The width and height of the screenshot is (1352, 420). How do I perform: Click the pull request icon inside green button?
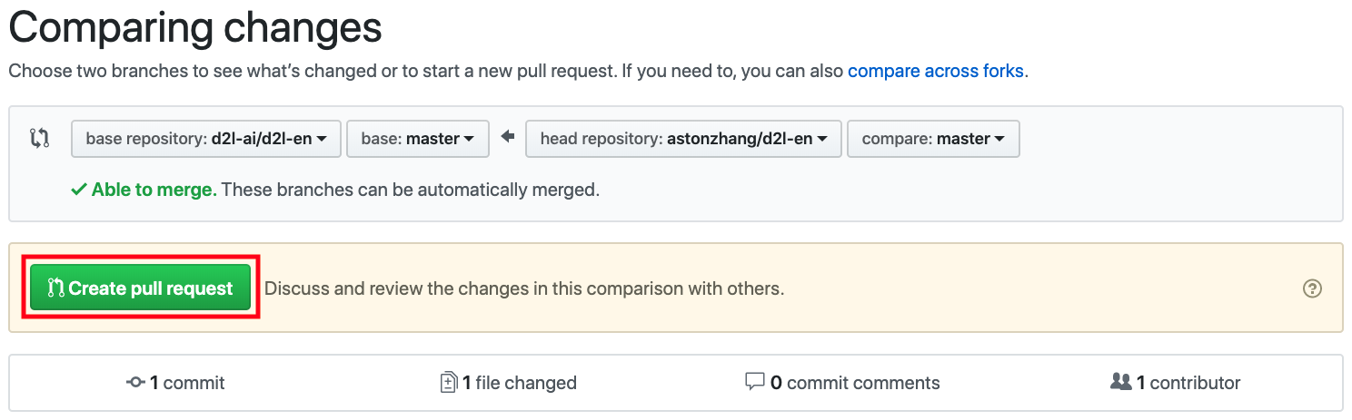55,288
